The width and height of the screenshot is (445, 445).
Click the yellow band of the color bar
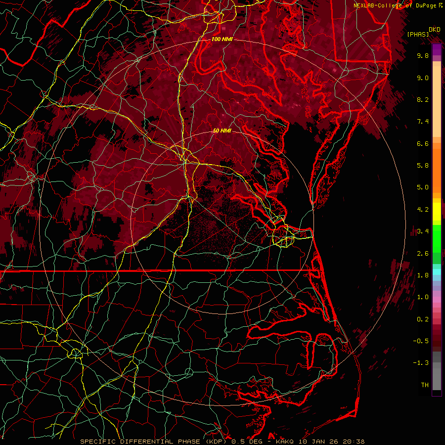point(437,212)
